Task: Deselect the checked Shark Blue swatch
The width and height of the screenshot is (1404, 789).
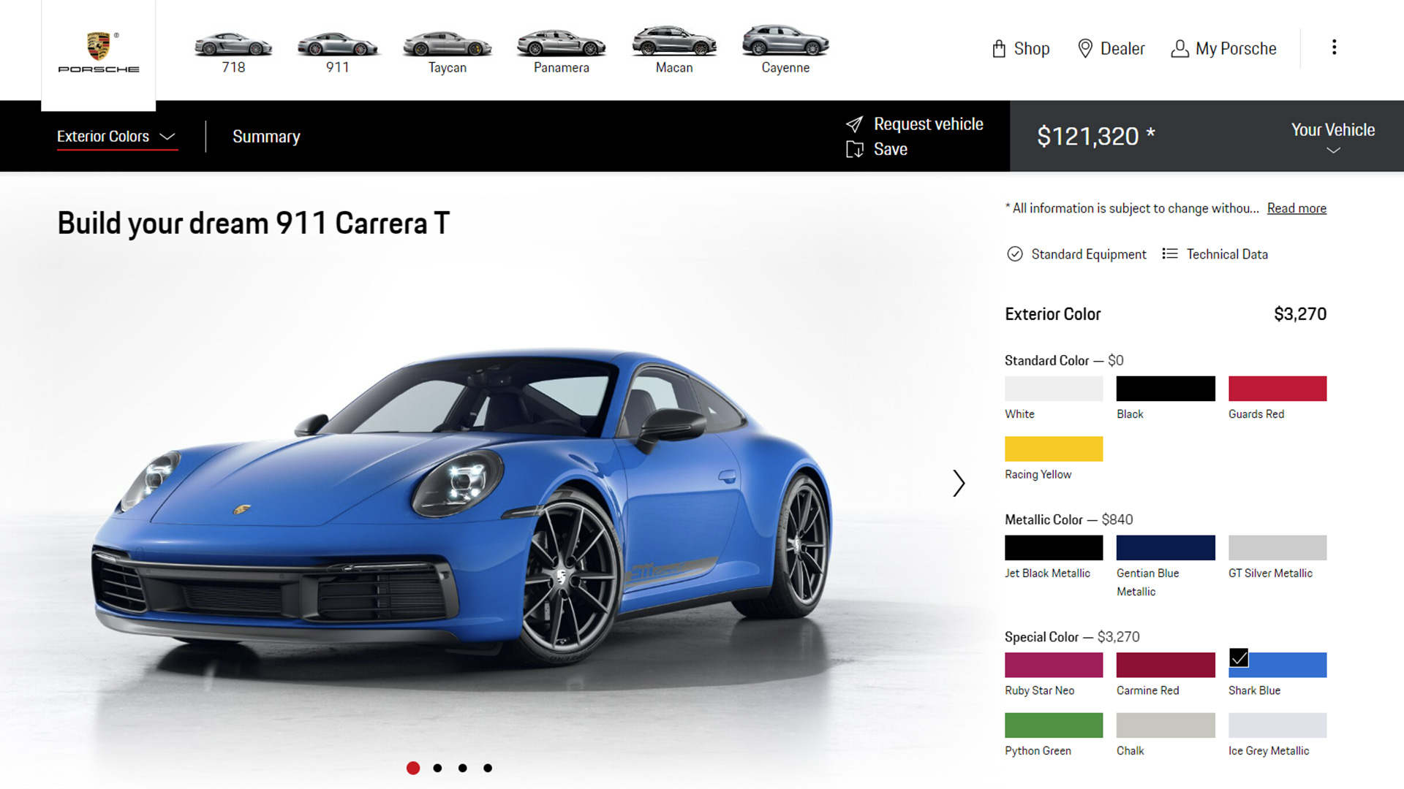Action: point(1277,665)
